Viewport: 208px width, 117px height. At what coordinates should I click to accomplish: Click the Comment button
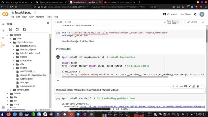[x=170, y=14]
